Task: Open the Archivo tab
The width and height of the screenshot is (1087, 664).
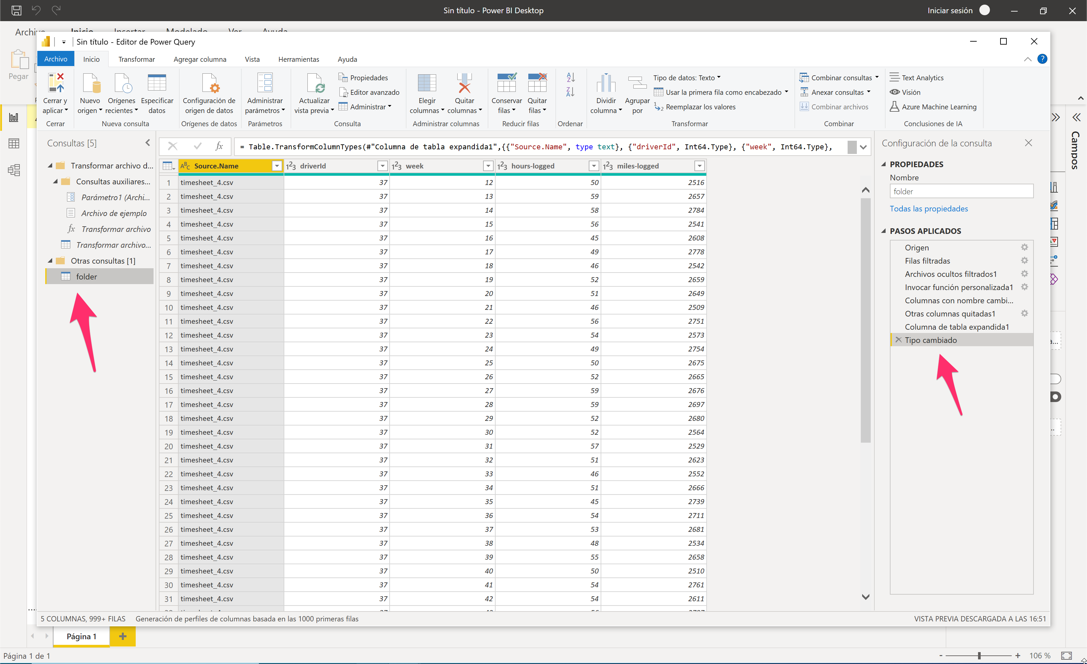Action: click(55, 59)
